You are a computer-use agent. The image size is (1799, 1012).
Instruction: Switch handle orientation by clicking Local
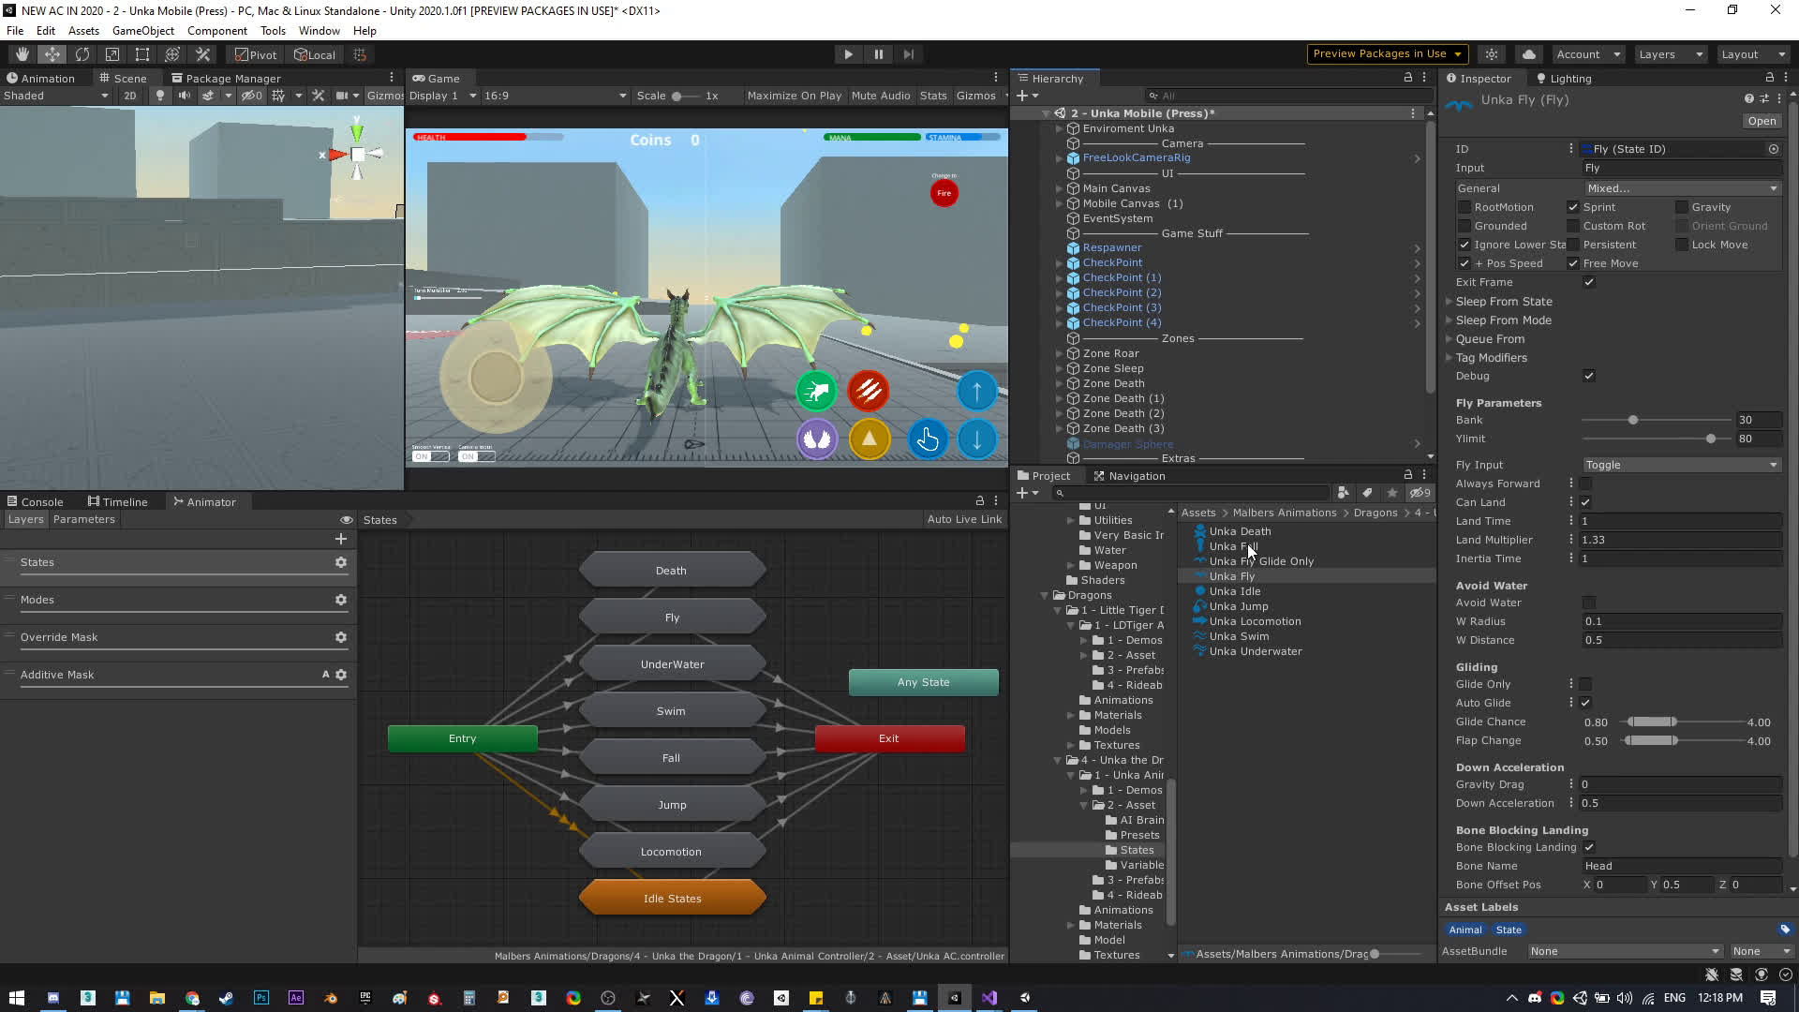pyautogui.click(x=315, y=53)
